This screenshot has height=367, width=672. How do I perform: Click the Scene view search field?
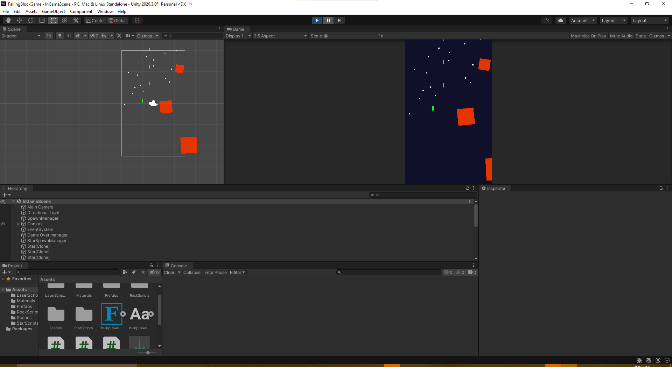(x=192, y=36)
